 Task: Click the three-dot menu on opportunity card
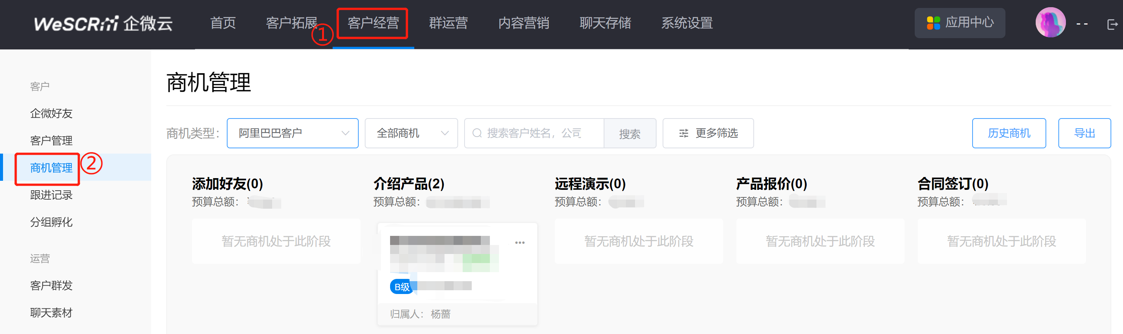click(x=520, y=243)
